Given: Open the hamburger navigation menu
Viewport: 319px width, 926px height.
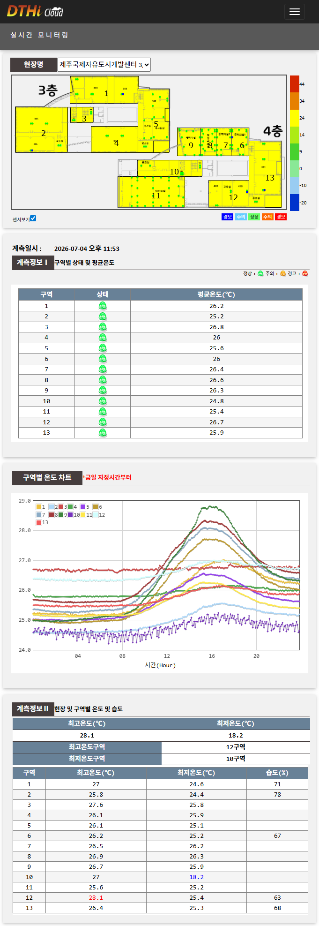Looking at the screenshot, I should coord(295,12).
